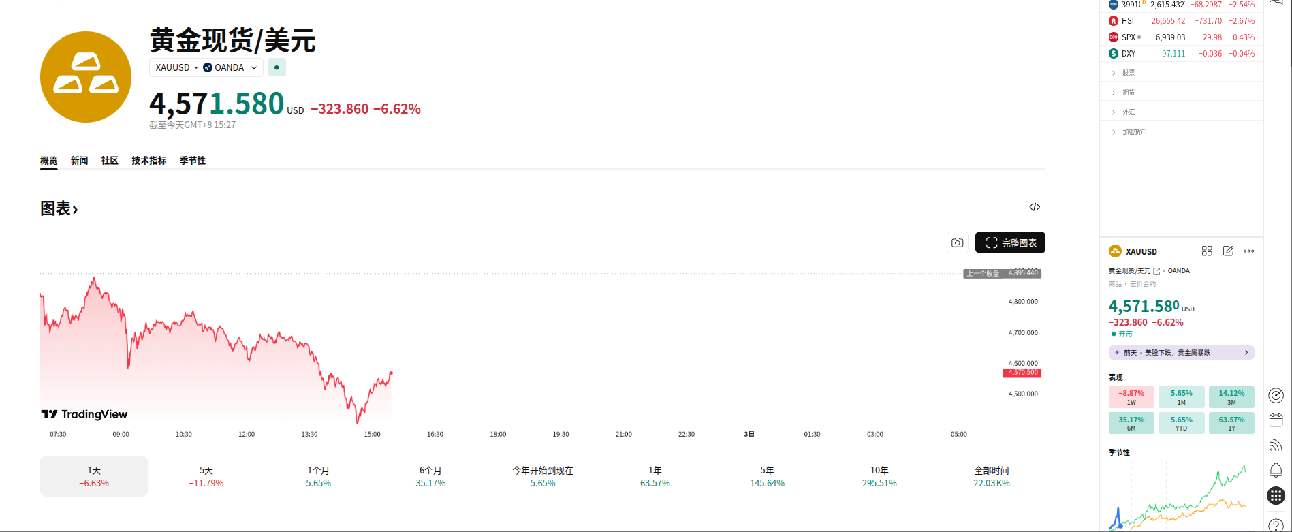
Task: Open the XAUUSD OANDA source dropdown
Action: (206, 67)
